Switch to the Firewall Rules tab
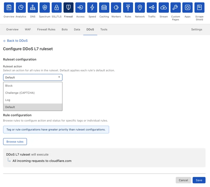This screenshot has height=187, width=210. coord(46,29)
